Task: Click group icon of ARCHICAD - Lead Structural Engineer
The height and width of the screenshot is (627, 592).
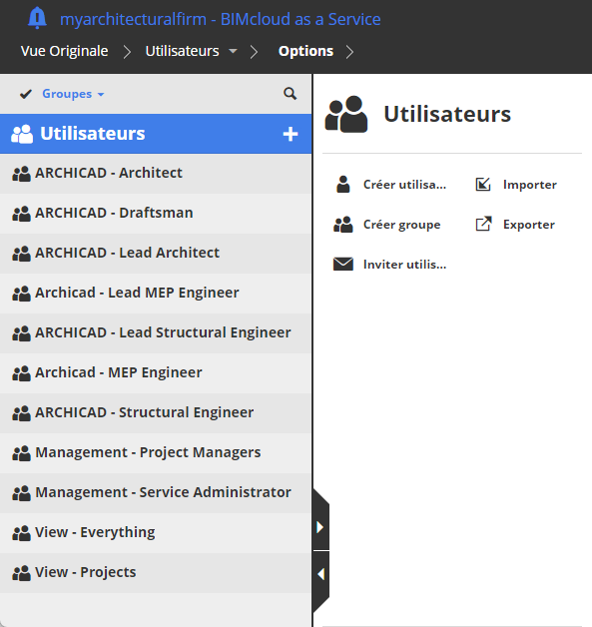Action: pyautogui.click(x=21, y=333)
